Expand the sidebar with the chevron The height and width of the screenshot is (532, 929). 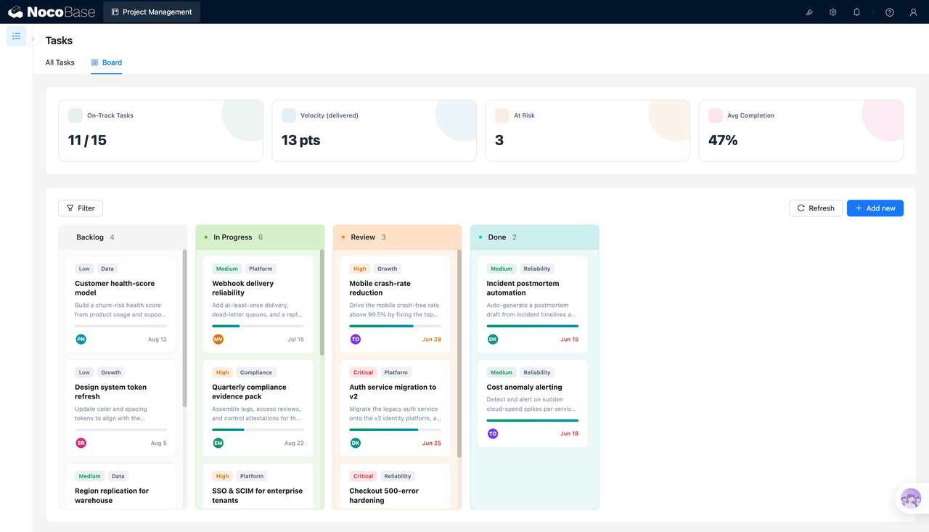[x=33, y=39]
